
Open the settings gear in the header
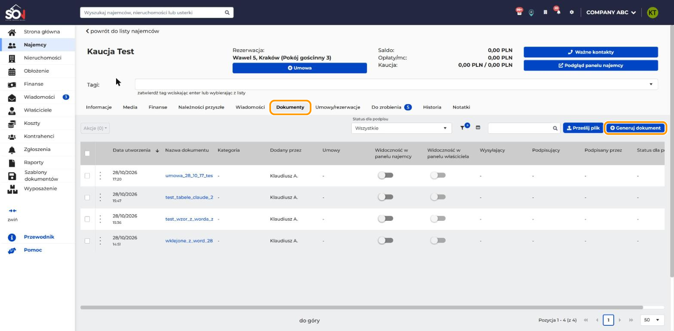571,12
